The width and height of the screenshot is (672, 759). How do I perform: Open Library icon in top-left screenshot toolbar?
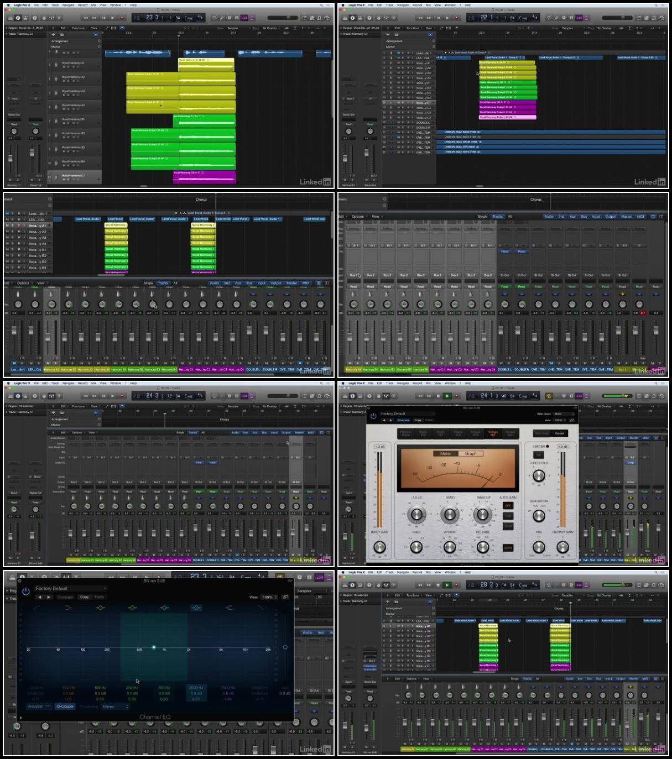tap(10, 18)
